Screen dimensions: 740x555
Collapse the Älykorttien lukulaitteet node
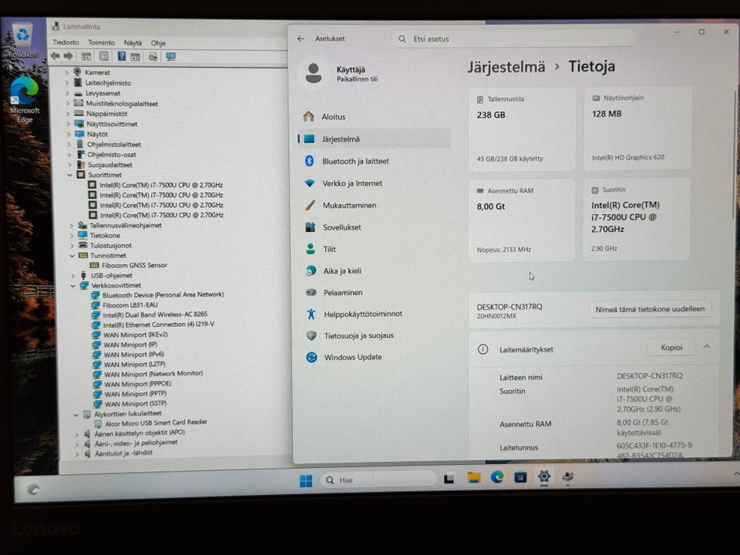coord(76,415)
